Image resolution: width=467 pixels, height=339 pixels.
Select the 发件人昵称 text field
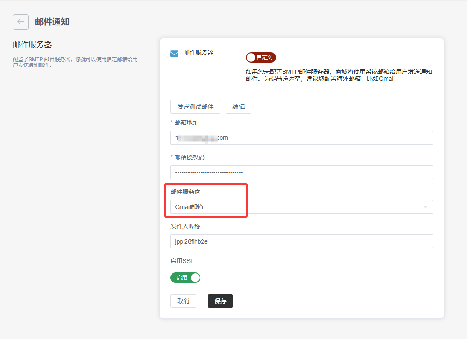pyautogui.click(x=302, y=241)
